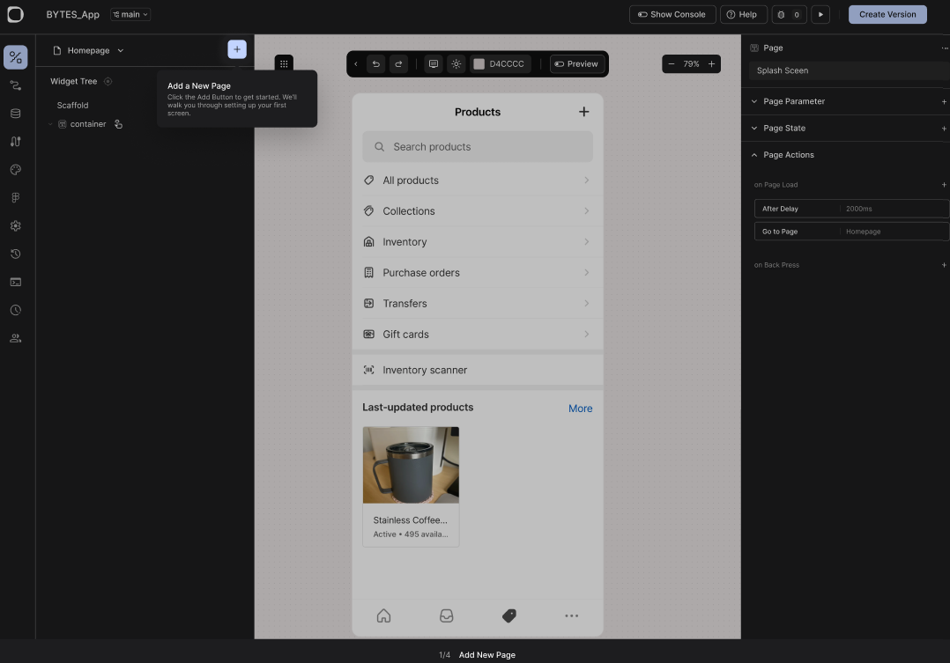Open the widget builder tool in the sidebar

pyautogui.click(x=16, y=57)
